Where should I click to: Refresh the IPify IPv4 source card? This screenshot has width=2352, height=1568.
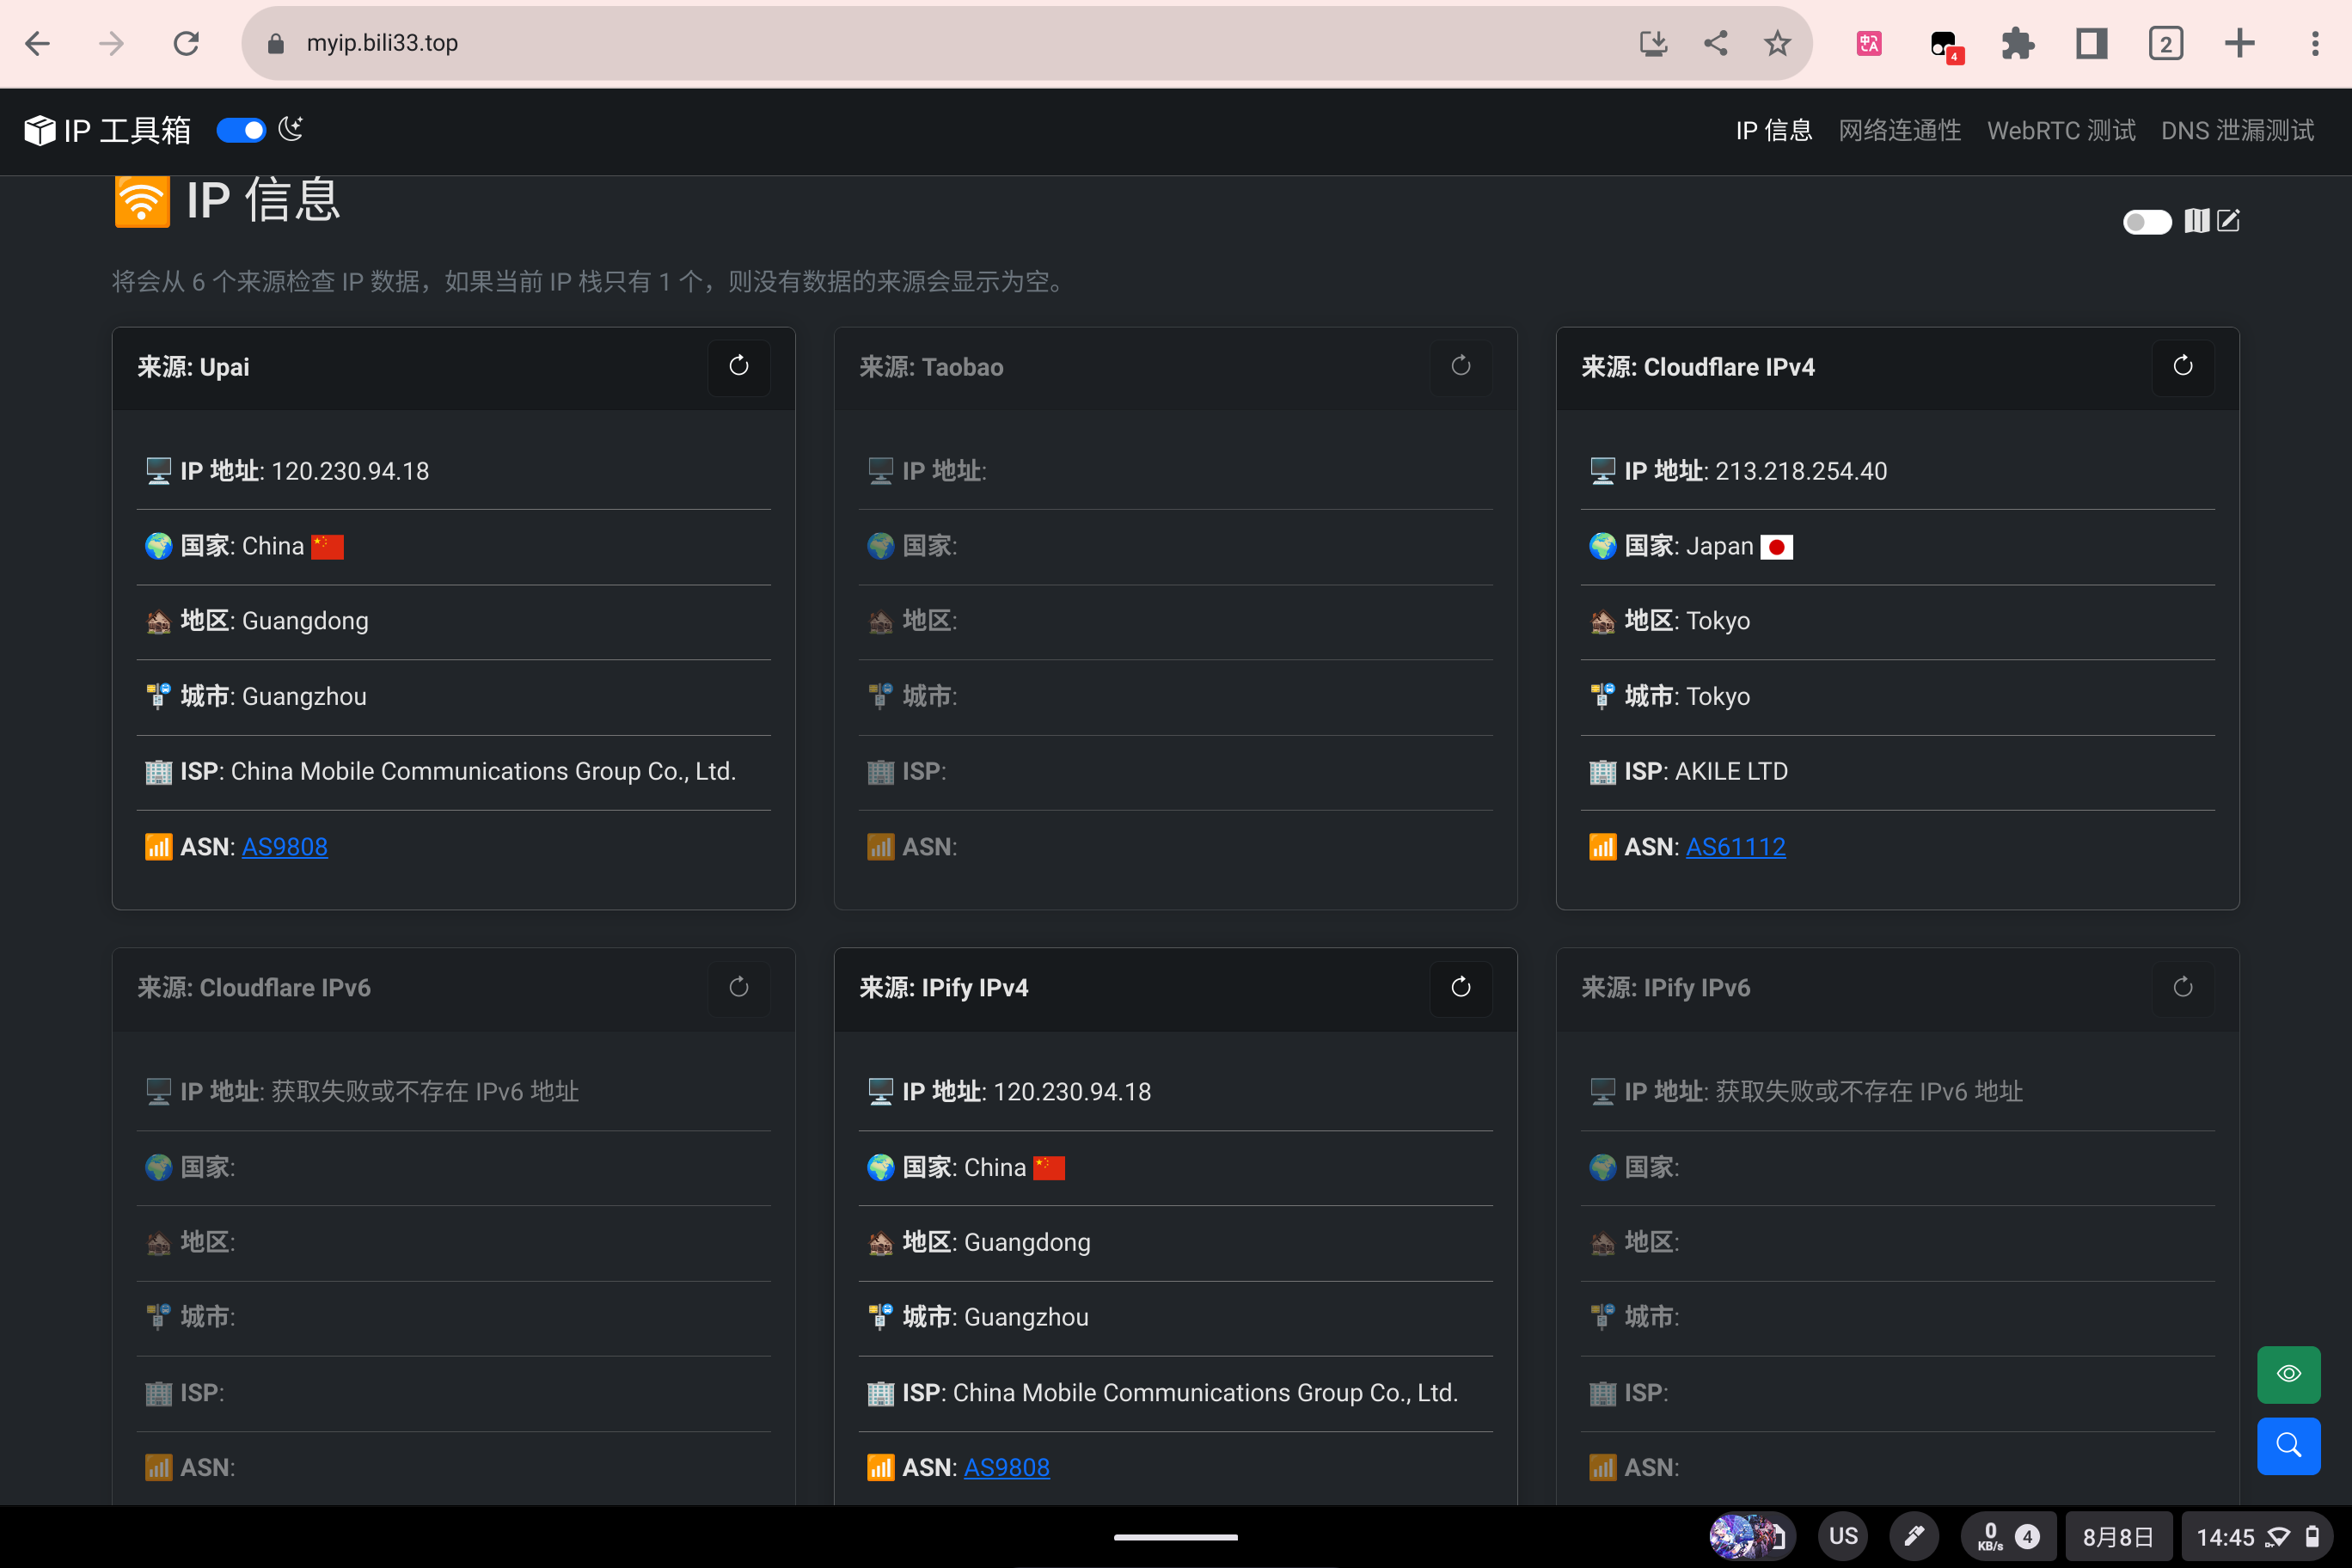[1460, 988]
